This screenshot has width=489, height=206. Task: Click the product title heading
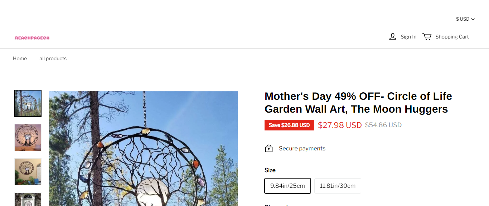(x=358, y=103)
